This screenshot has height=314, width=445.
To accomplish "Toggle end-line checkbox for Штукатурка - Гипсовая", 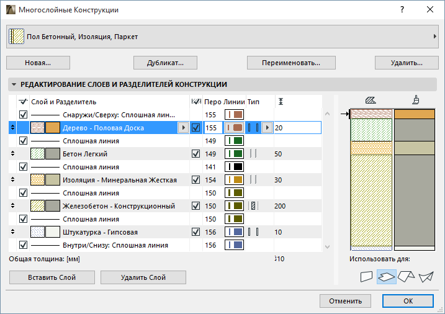I will (x=196, y=232).
